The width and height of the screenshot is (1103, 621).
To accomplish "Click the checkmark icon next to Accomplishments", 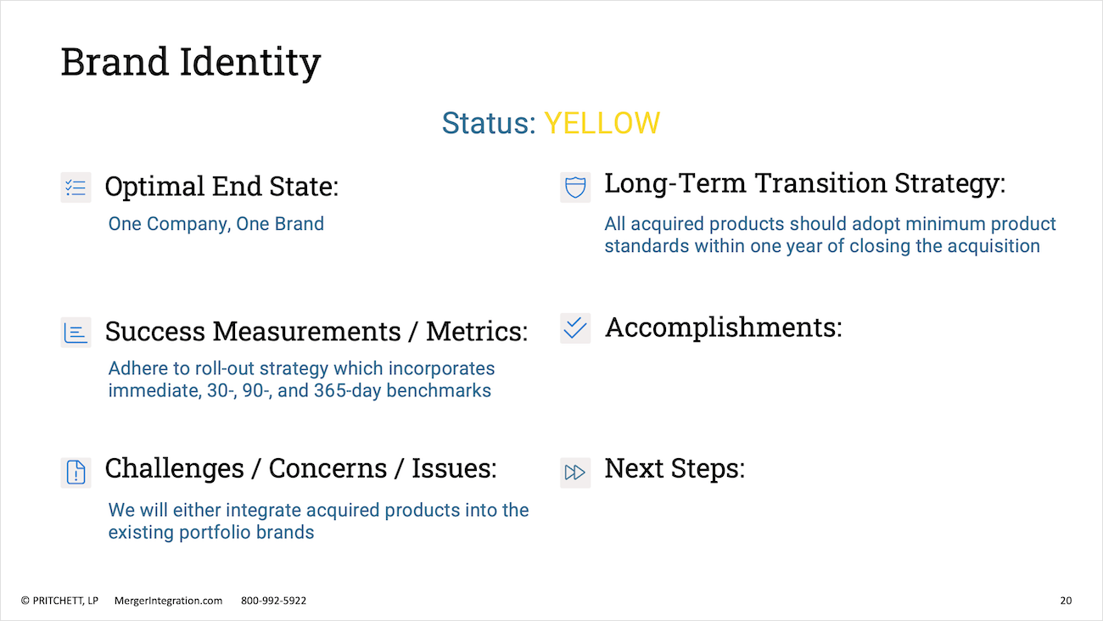I will (x=575, y=328).
